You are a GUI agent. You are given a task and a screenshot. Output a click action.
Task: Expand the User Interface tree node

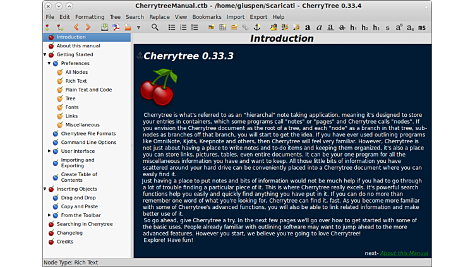coord(49,151)
